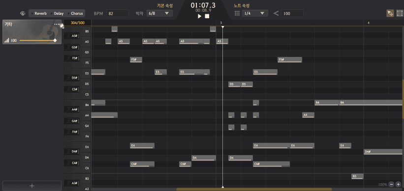
Task: Click the A3# piano key
Action: (72, 183)
